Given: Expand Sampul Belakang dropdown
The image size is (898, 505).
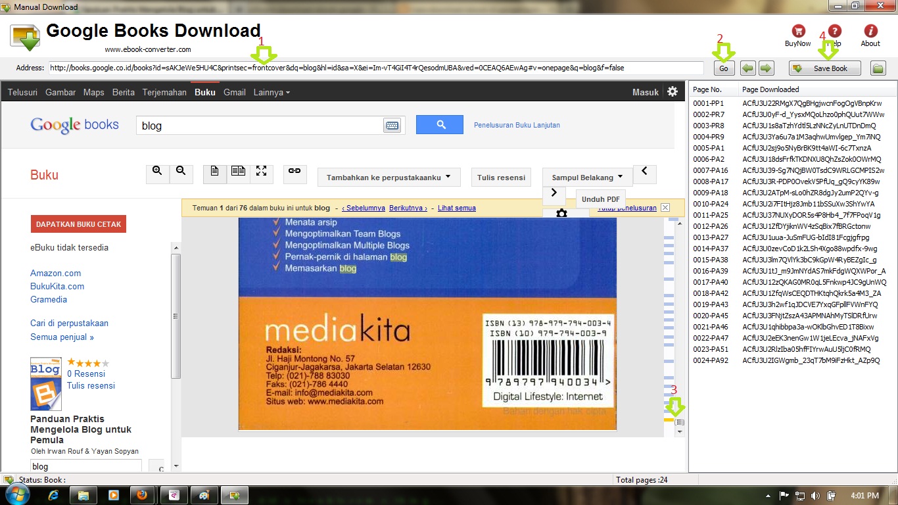Looking at the screenshot, I should [588, 177].
